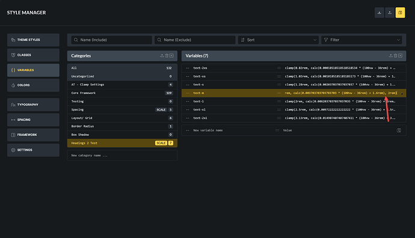Click the text-2xl variable name
Viewport: 415px width, 238px height.
(200, 118)
